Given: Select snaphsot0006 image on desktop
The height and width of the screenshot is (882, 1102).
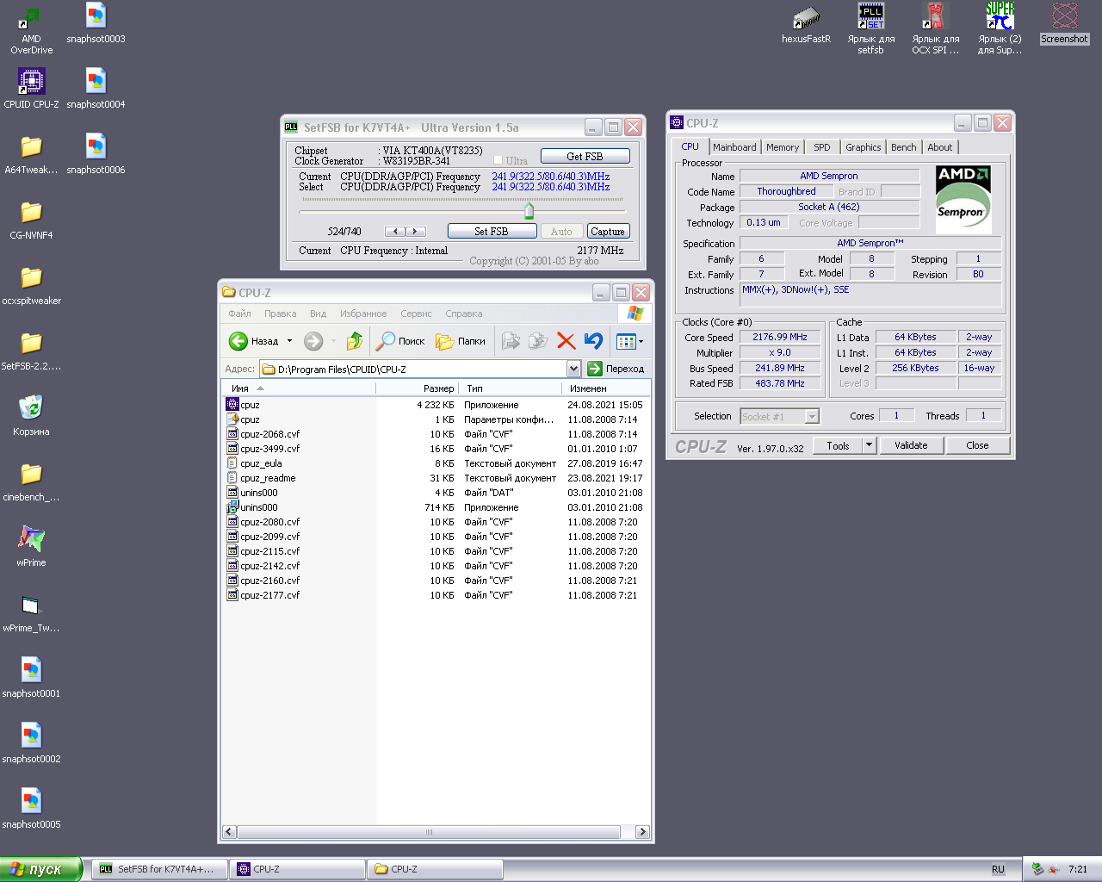Looking at the screenshot, I should (x=96, y=154).
